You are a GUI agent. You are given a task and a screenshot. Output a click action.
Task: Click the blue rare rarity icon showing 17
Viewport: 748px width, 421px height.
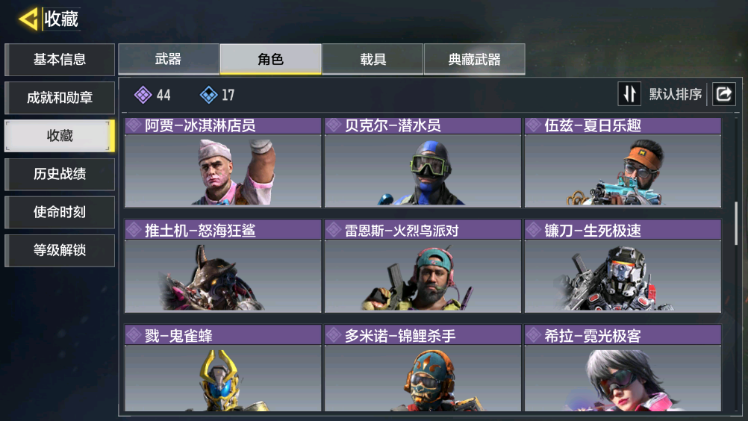pyautogui.click(x=208, y=95)
